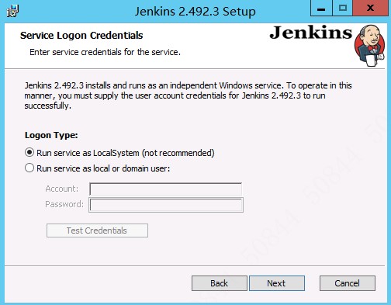
Task: Click the Account field label
Action: [x=61, y=189]
